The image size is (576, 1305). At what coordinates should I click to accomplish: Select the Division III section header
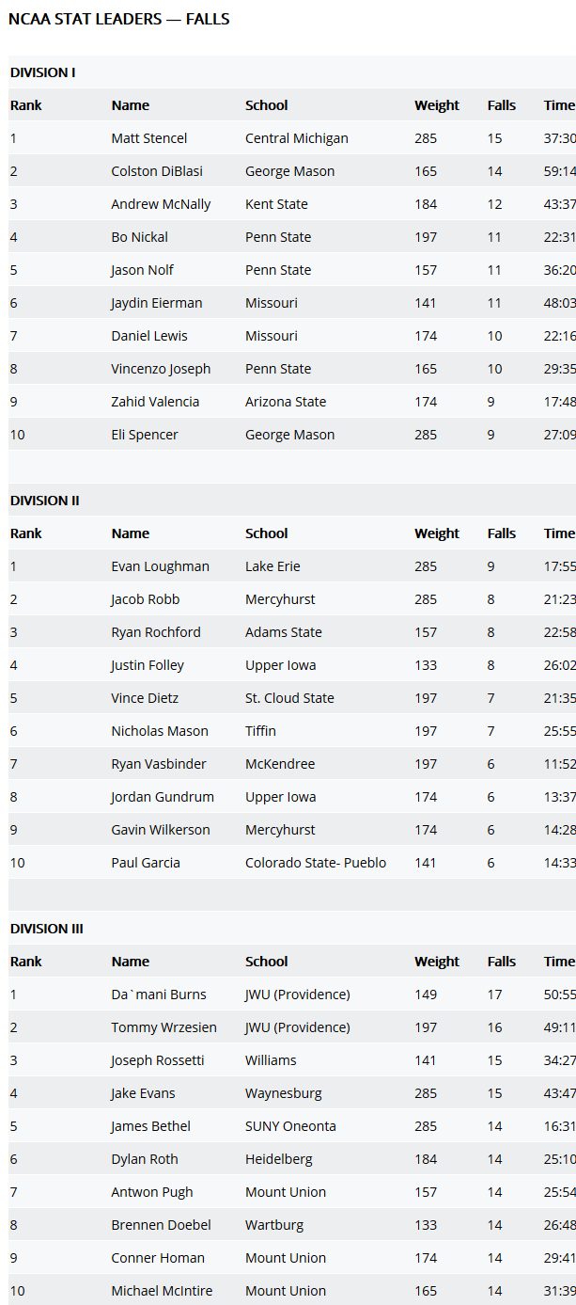pyautogui.click(x=47, y=929)
